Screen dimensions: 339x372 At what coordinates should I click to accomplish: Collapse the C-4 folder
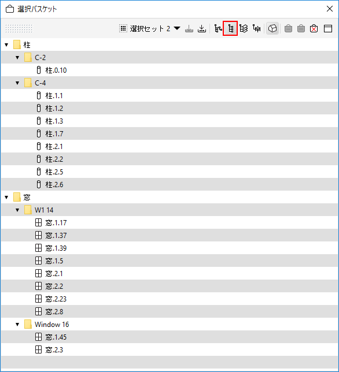tap(17, 83)
